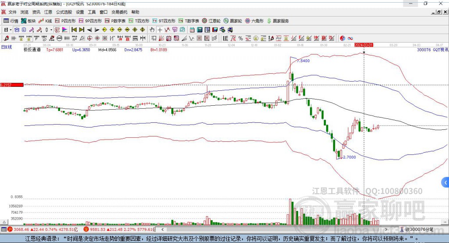Expand the candlestick style dropdown arrow
This screenshot has width=449, height=243.
(51, 30)
